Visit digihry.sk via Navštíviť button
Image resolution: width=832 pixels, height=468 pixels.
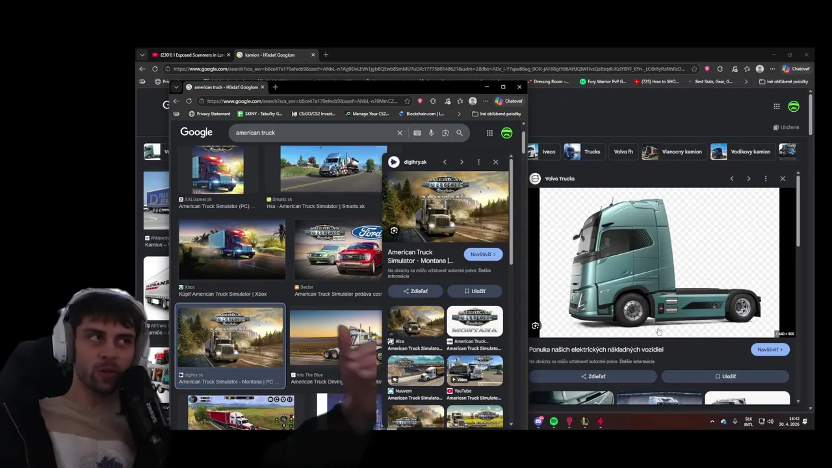483,254
